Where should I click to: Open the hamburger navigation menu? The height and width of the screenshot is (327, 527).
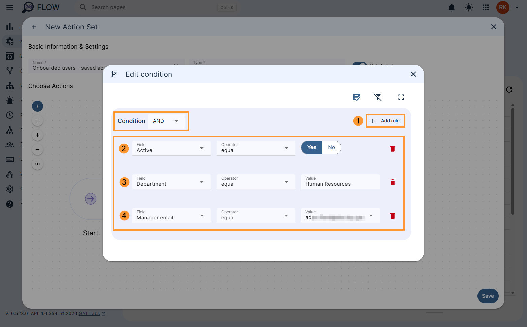point(10,7)
